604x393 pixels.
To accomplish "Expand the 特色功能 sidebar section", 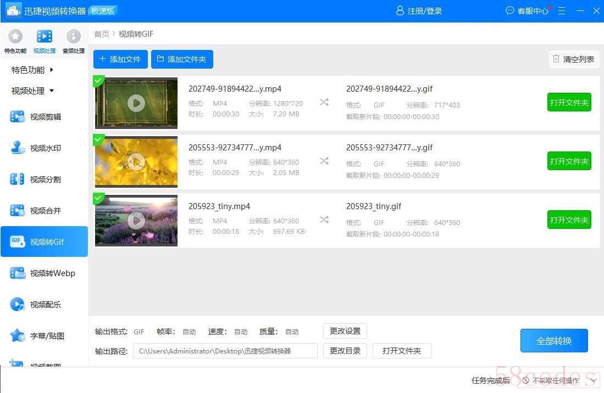I will (x=33, y=70).
